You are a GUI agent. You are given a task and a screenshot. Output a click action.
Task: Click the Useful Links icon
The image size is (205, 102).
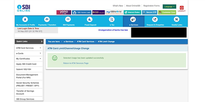click(177, 19)
